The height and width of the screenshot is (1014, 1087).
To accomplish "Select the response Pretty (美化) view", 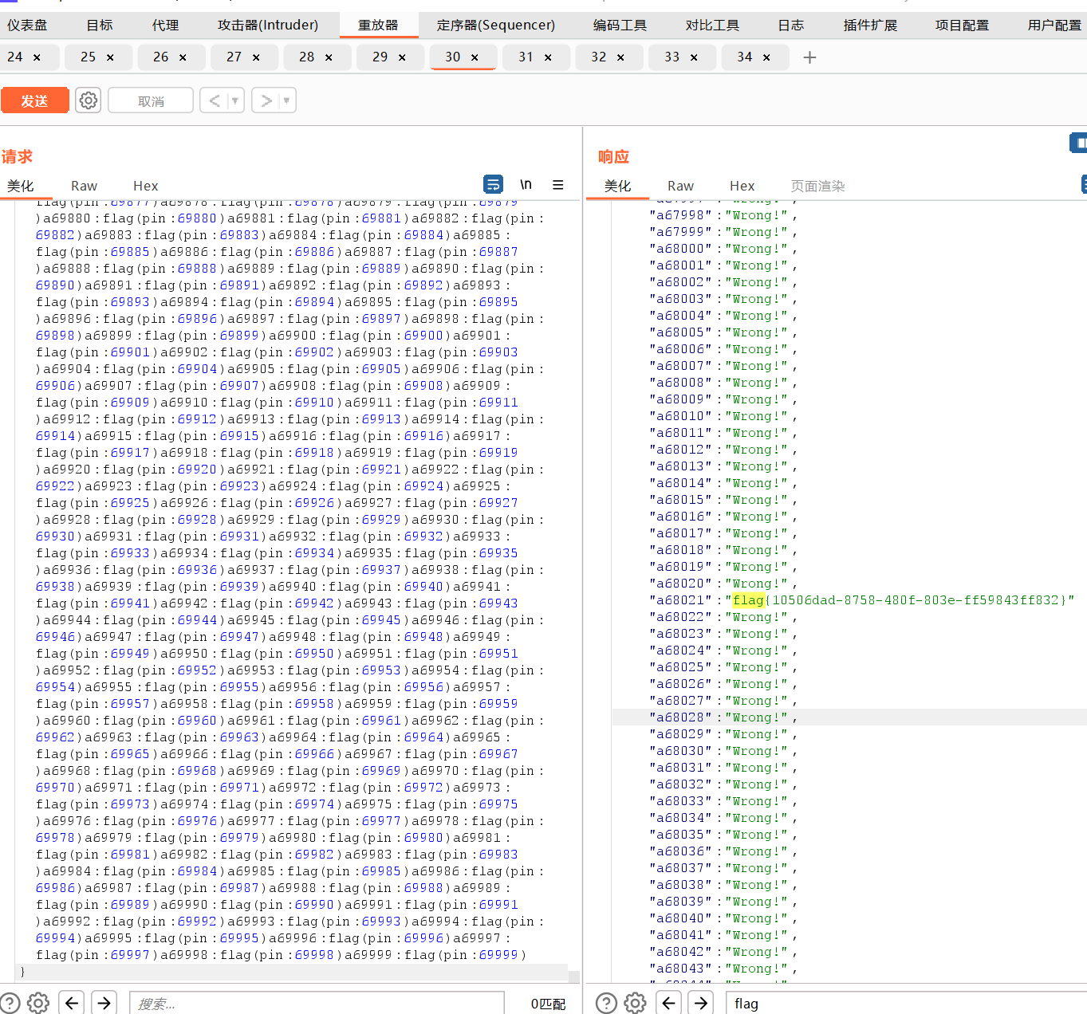I will [x=617, y=186].
